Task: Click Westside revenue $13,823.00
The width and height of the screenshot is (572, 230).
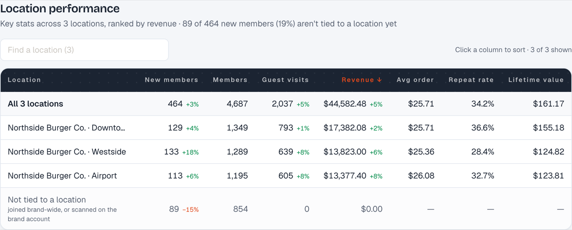Action: coord(345,151)
